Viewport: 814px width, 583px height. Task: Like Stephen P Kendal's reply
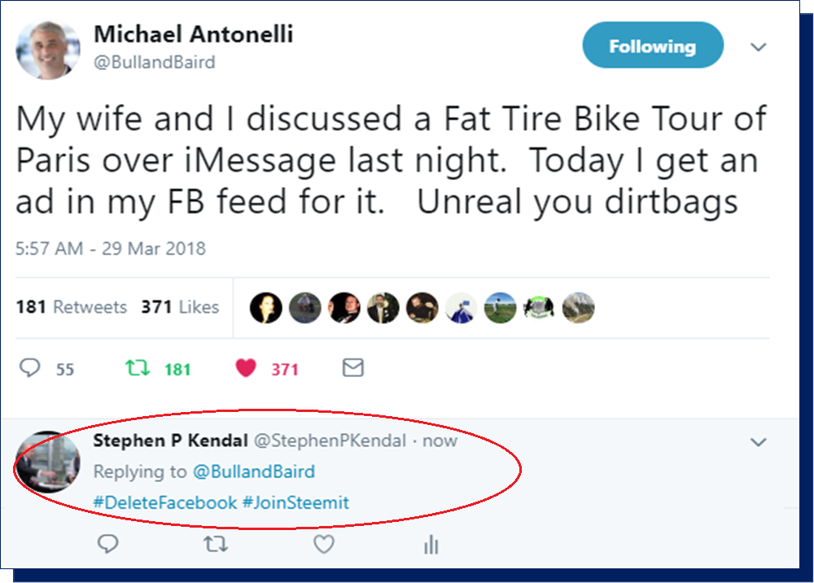(x=324, y=544)
